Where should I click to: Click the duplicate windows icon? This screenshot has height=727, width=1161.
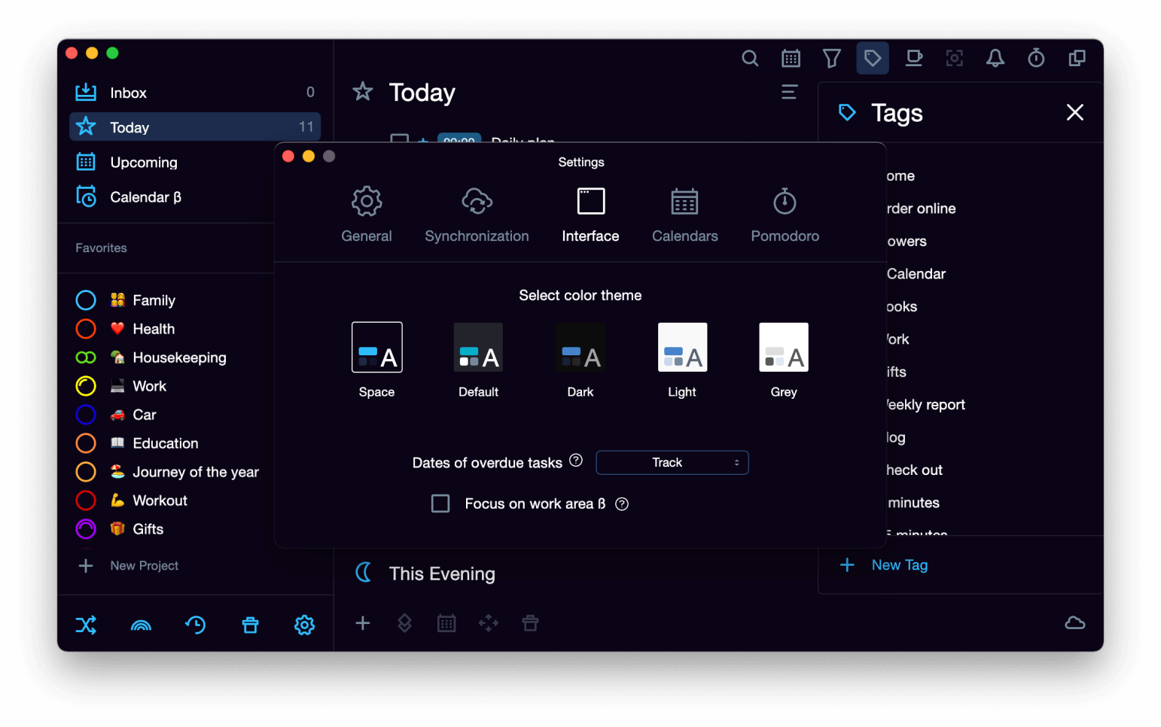point(1077,58)
